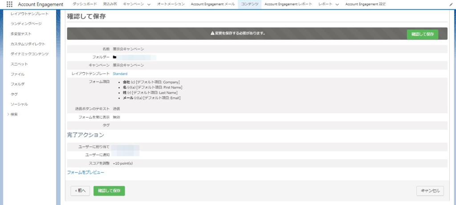Click the 姓 (r) Last Name entry

tap(150, 92)
